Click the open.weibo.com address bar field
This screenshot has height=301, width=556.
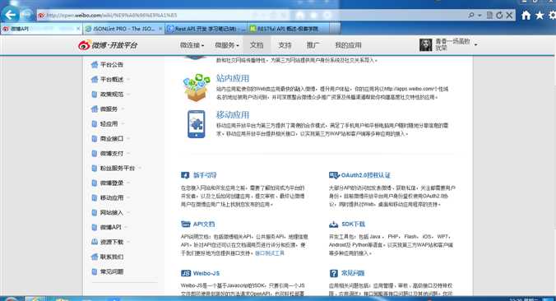(248, 16)
